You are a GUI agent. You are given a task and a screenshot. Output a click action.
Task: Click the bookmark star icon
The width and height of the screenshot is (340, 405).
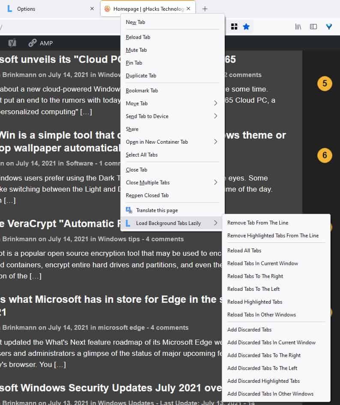click(x=246, y=27)
